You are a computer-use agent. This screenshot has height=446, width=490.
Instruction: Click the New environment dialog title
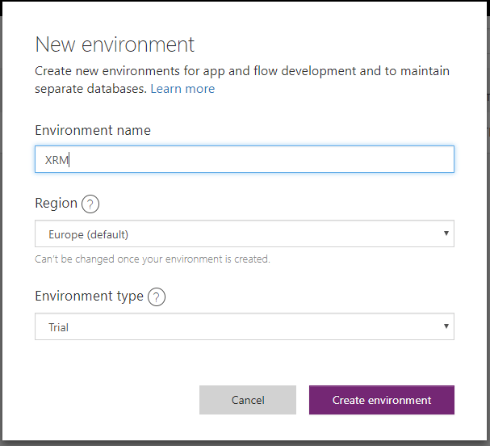click(x=115, y=44)
